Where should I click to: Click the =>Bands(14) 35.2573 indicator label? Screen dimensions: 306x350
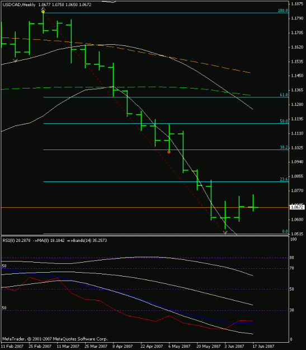tap(87, 240)
